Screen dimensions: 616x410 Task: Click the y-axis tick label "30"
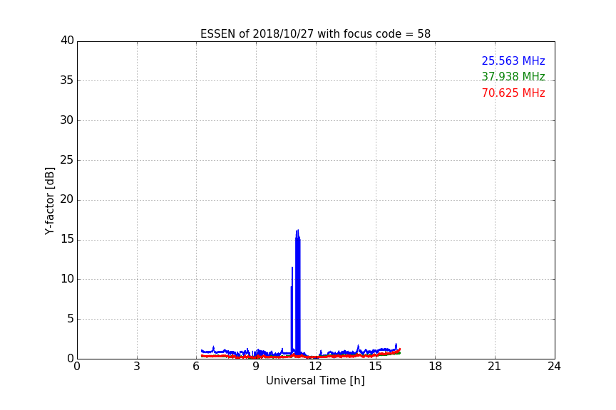pos(67,120)
